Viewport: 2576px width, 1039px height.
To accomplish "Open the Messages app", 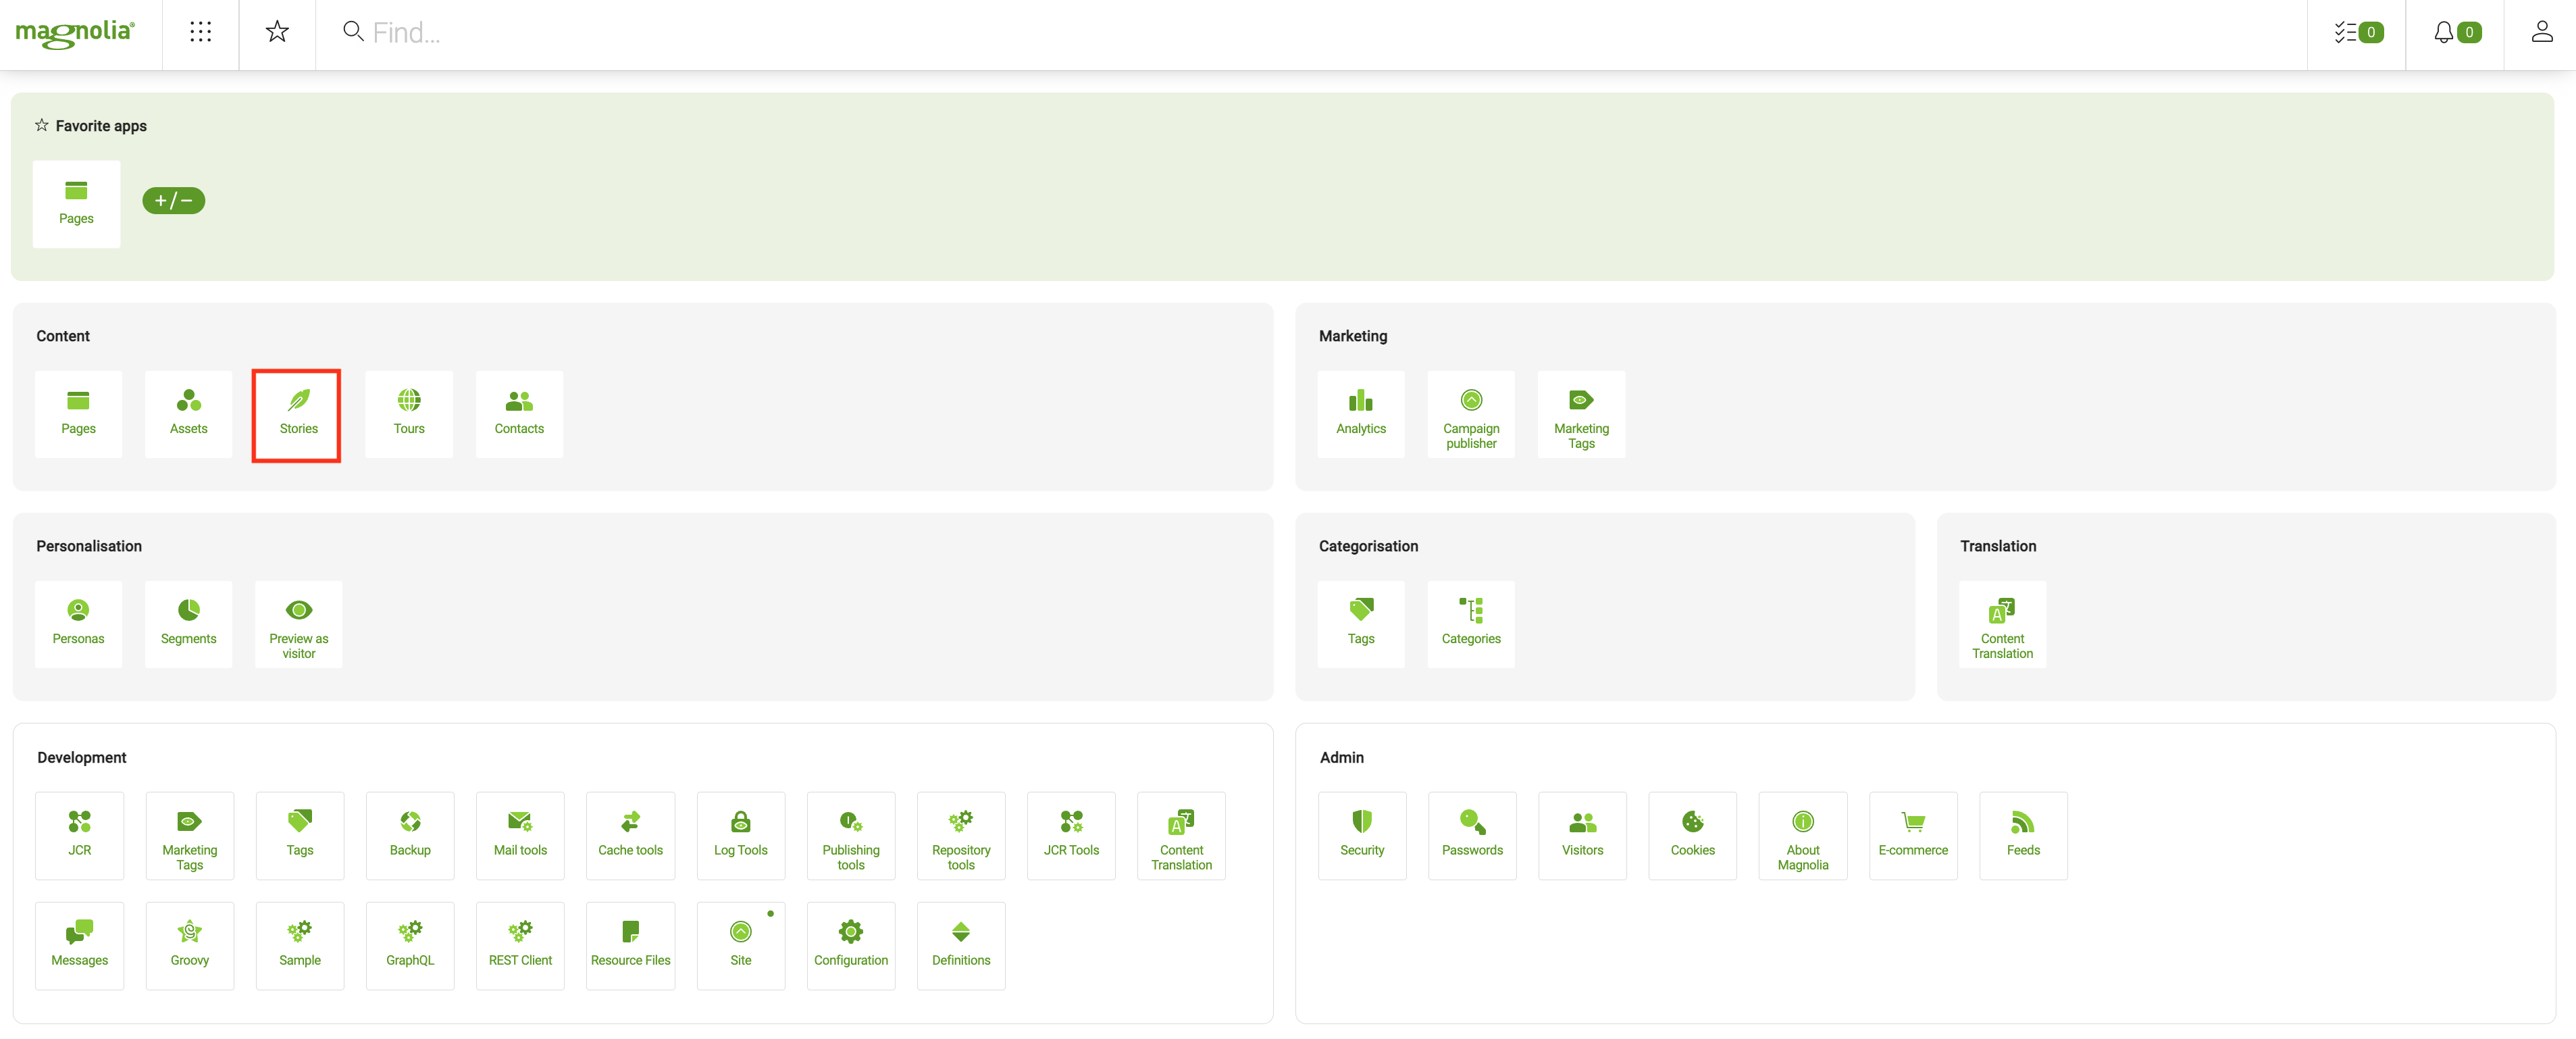I will click(79, 946).
